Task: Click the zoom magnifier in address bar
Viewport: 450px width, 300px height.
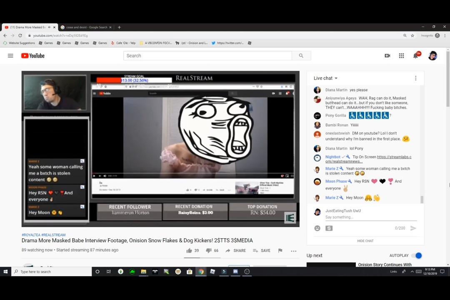Action: pos(405,35)
